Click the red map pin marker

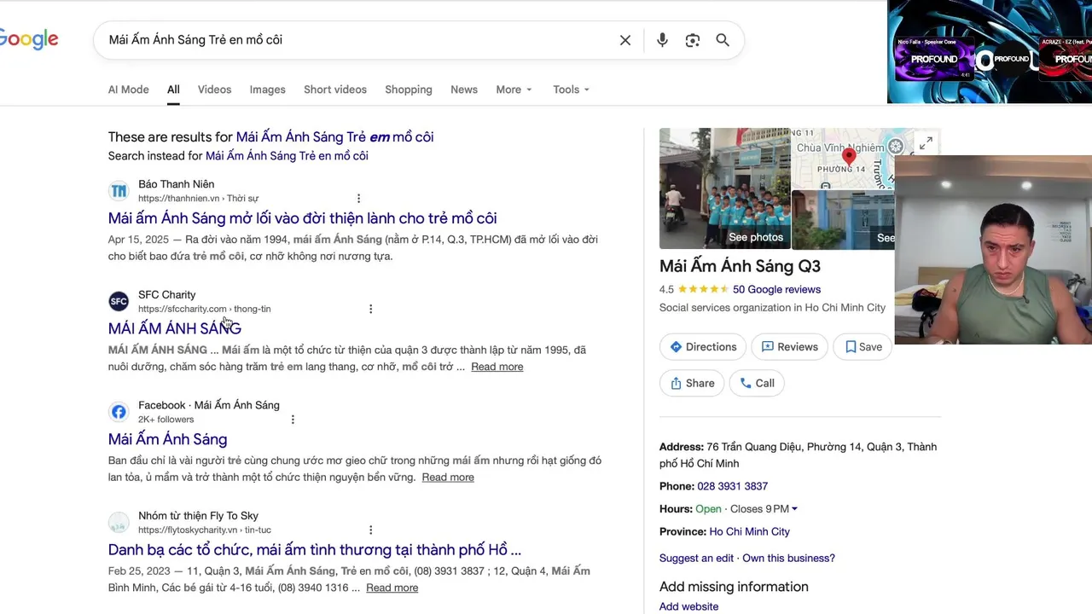(x=848, y=157)
